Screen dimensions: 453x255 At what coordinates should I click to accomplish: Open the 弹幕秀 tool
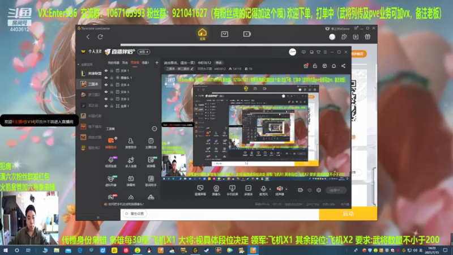[x=131, y=181]
